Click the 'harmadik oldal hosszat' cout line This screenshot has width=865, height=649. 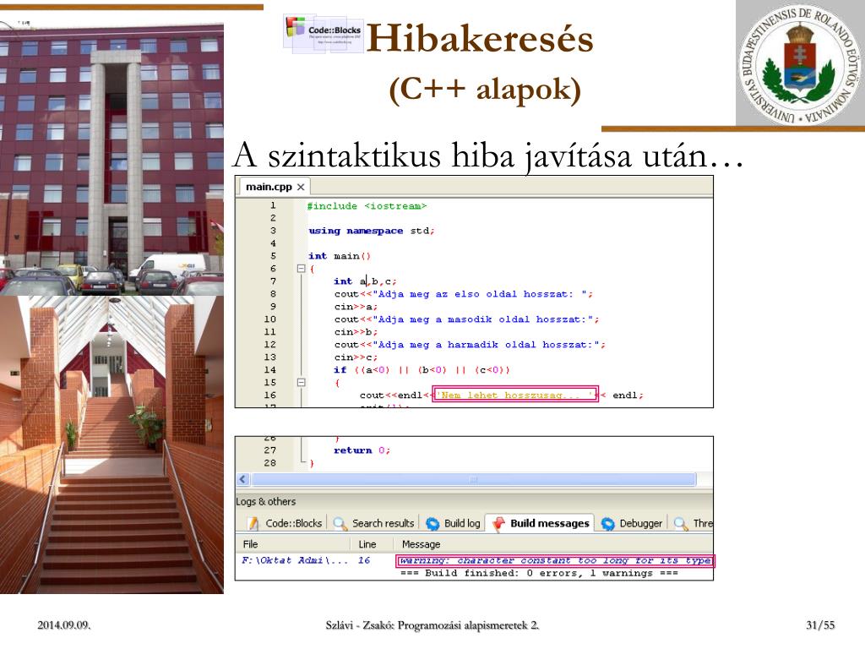(x=470, y=345)
